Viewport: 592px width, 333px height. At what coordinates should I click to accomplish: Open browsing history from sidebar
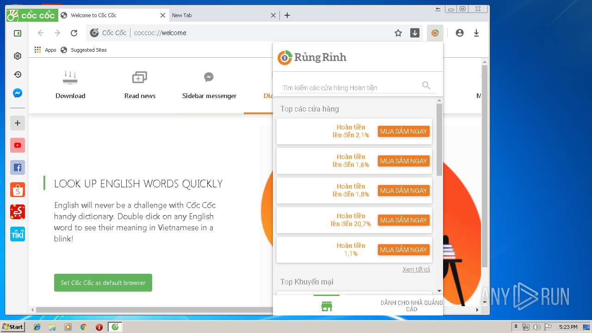18,74
